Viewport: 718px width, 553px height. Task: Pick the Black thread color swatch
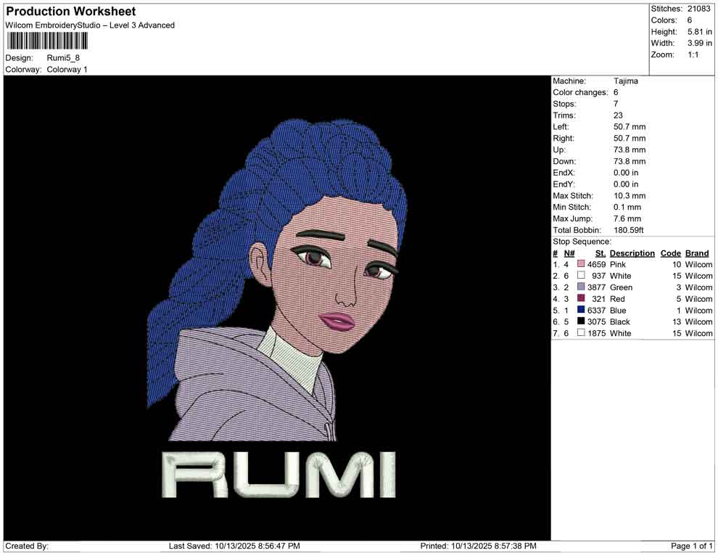coord(581,322)
